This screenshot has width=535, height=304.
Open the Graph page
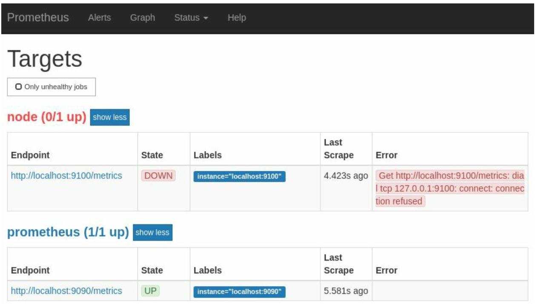[142, 18]
